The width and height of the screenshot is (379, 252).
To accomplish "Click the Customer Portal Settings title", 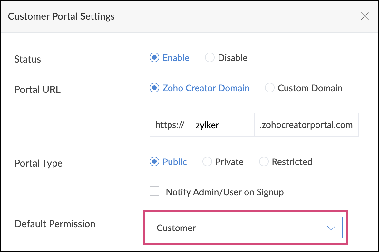I will (61, 16).
